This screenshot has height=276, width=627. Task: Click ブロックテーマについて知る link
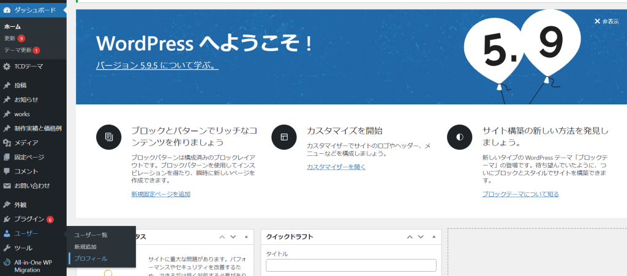[520, 194]
